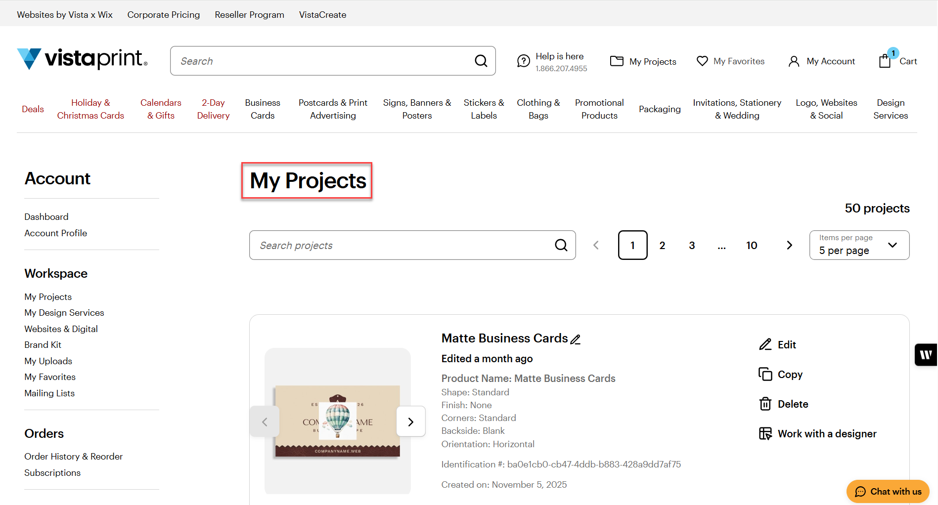Open Dashboard in Account sidebar
Image resolution: width=938 pixels, height=505 pixels.
coord(46,217)
